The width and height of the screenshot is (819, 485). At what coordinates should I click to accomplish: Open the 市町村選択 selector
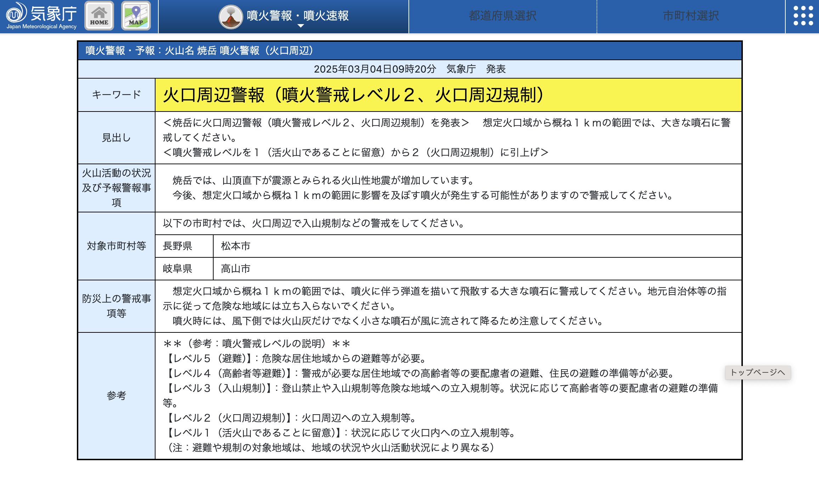691,16
